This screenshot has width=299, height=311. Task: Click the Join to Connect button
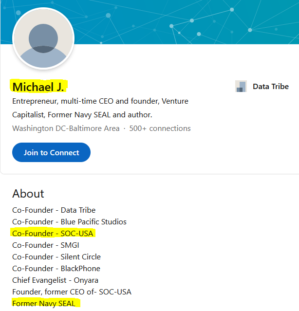pos(52,152)
